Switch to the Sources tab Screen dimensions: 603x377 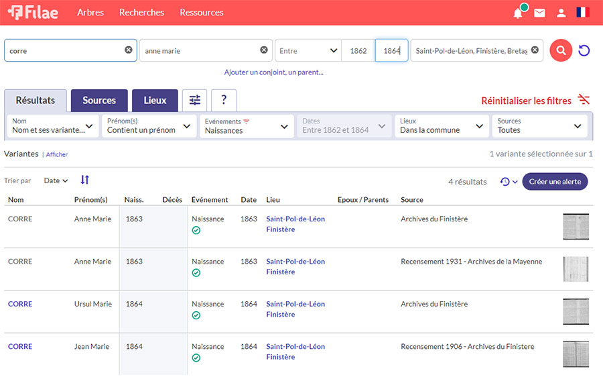click(x=99, y=101)
